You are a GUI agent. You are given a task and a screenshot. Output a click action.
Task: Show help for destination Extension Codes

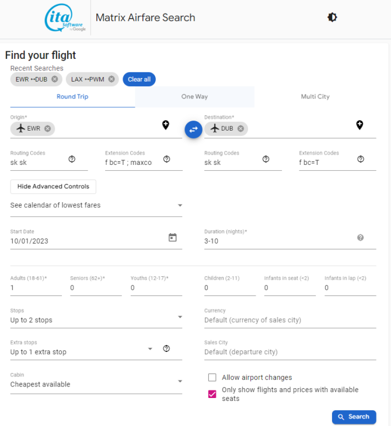click(x=361, y=159)
